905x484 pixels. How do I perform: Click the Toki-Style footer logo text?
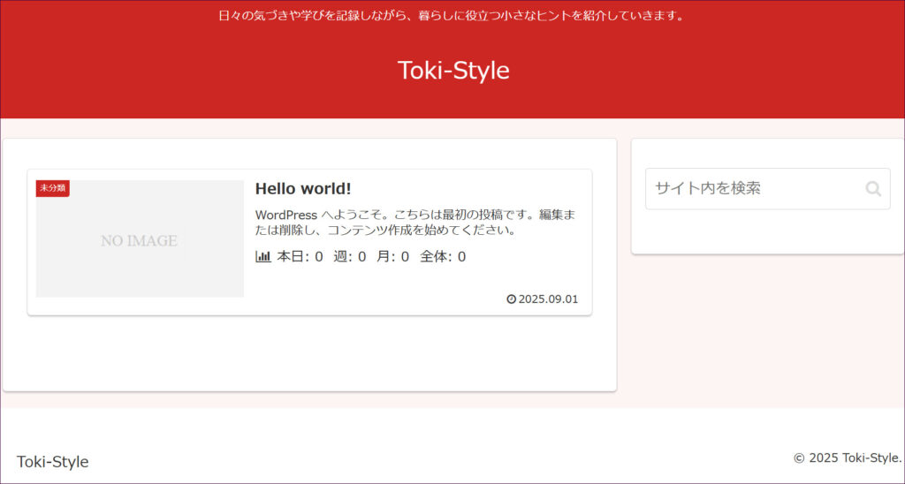pyautogui.click(x=53, y=462)
